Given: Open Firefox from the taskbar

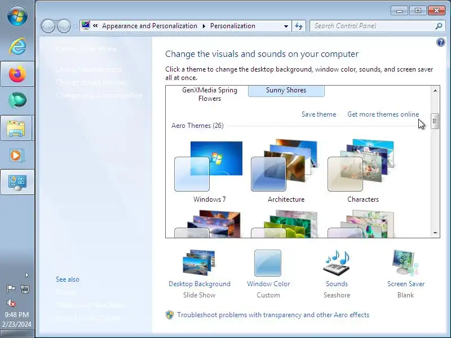Looking at the screenshot, I should click(x=17, y=74).
